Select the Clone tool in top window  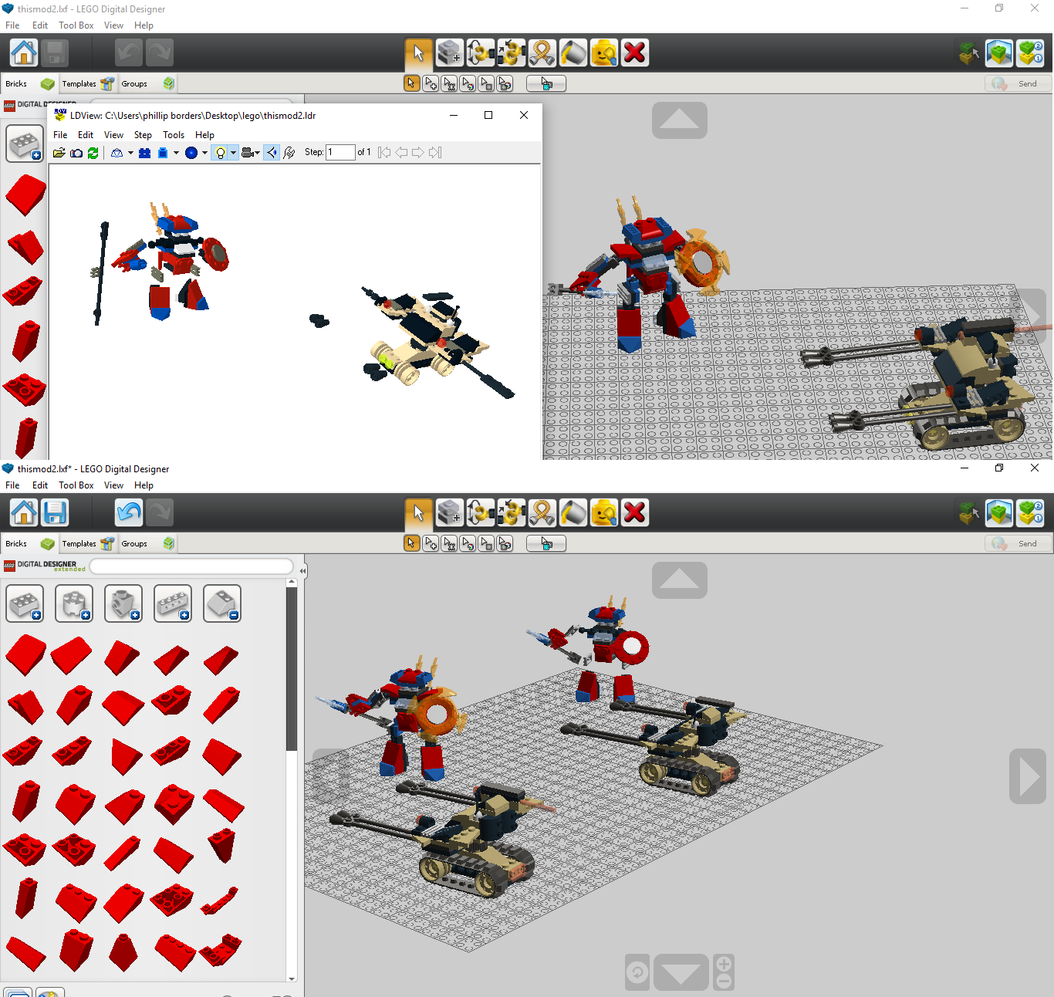(450, 52)
